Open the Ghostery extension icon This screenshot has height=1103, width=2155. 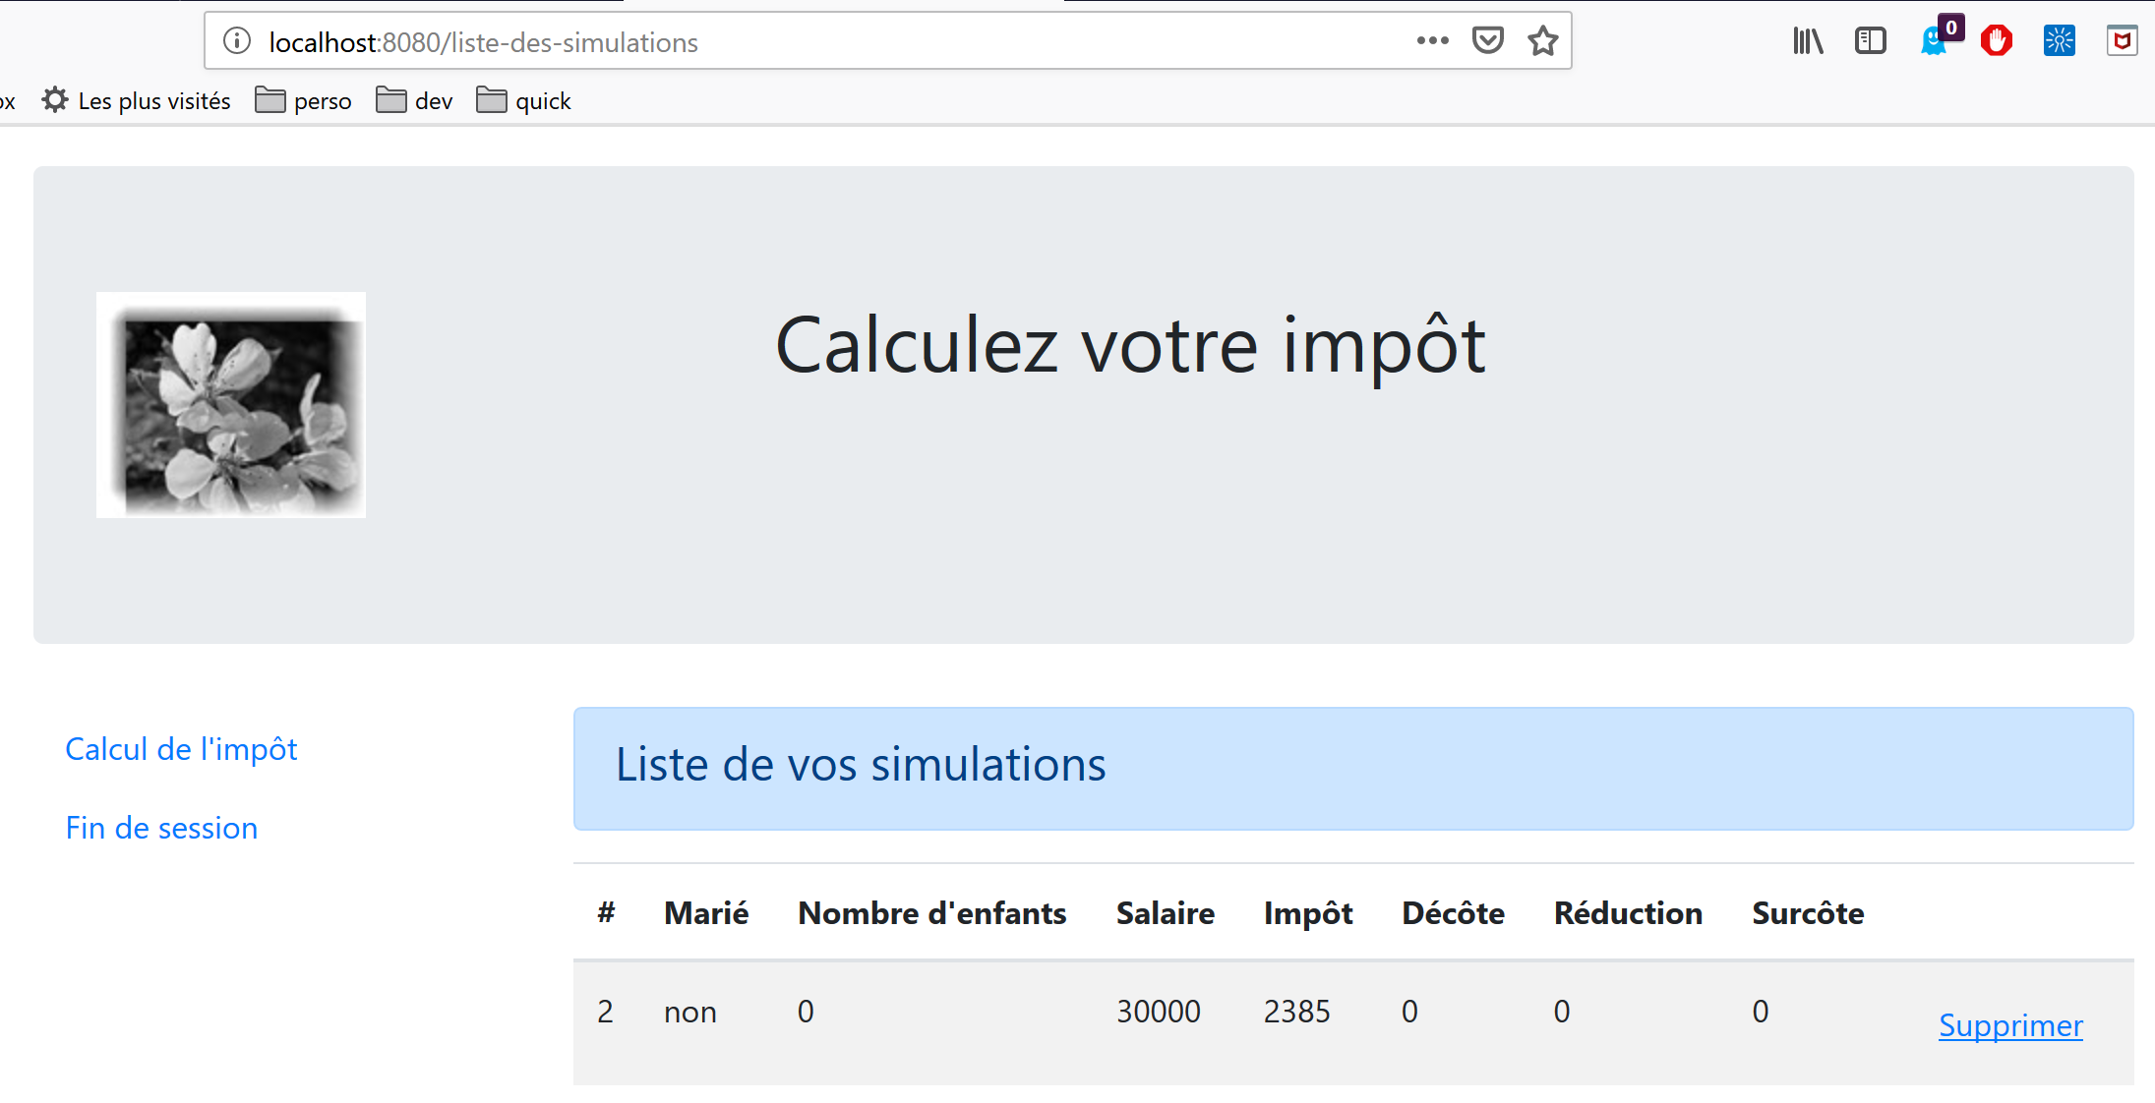(1934, 41)
